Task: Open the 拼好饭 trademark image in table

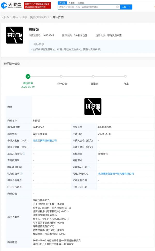Action: tap(93, 106)
